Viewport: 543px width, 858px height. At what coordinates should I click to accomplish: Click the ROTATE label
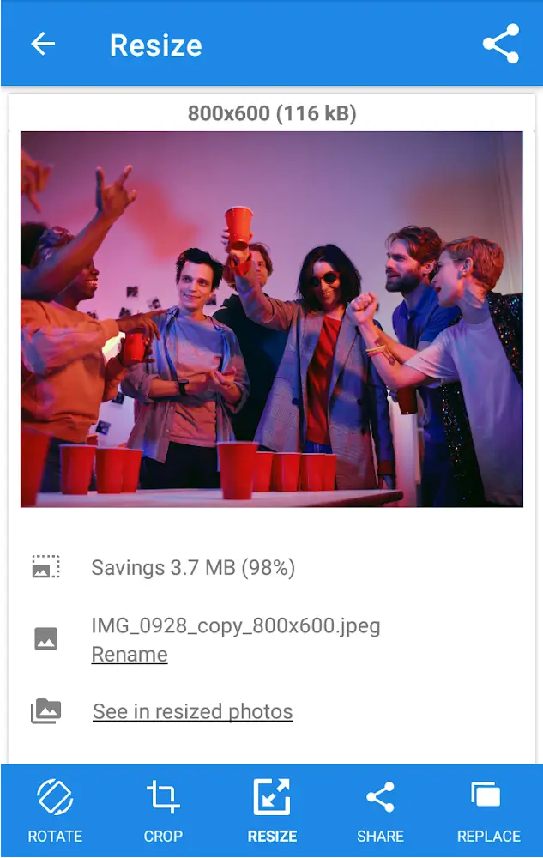click(55, 836)
